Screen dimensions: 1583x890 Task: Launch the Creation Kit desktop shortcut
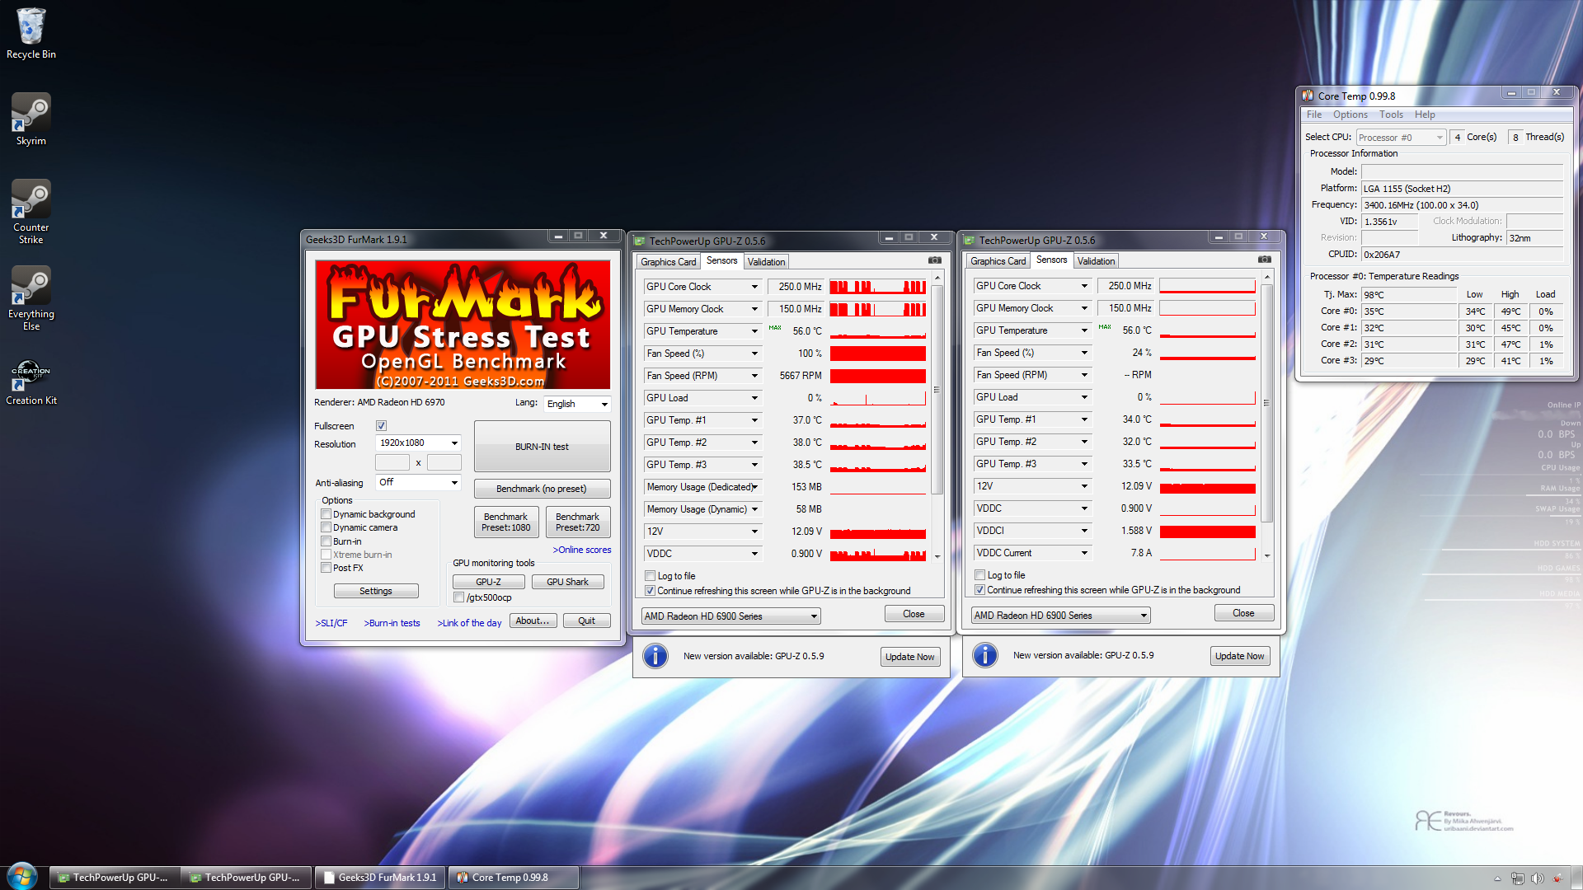click(31, 382)
